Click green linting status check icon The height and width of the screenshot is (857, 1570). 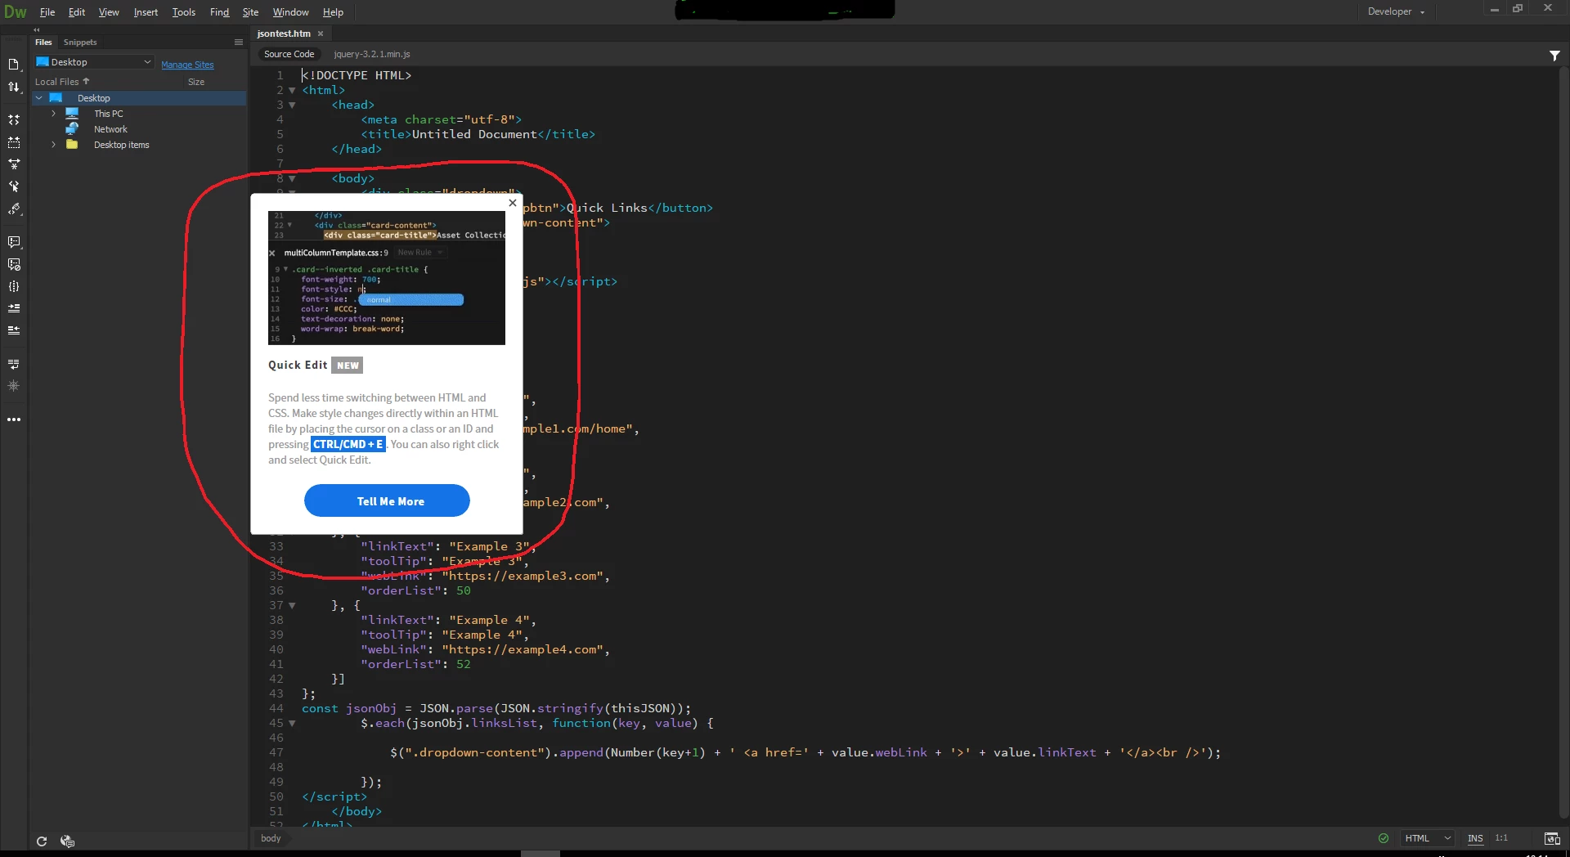pyautogui.click(x=1384, y=838)
